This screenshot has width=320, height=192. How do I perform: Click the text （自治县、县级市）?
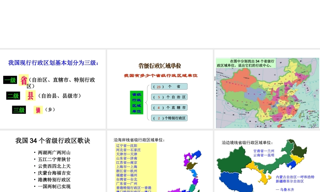tap(60, 96)
